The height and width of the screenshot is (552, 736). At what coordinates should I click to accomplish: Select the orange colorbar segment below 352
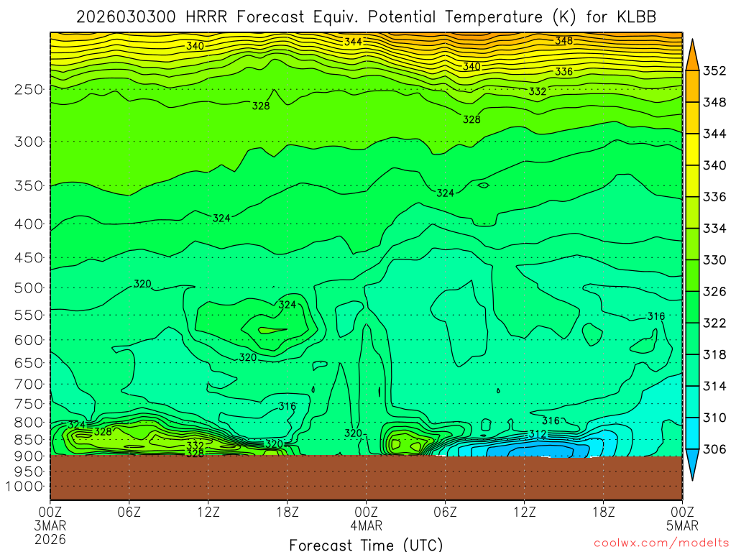[692, 86]
